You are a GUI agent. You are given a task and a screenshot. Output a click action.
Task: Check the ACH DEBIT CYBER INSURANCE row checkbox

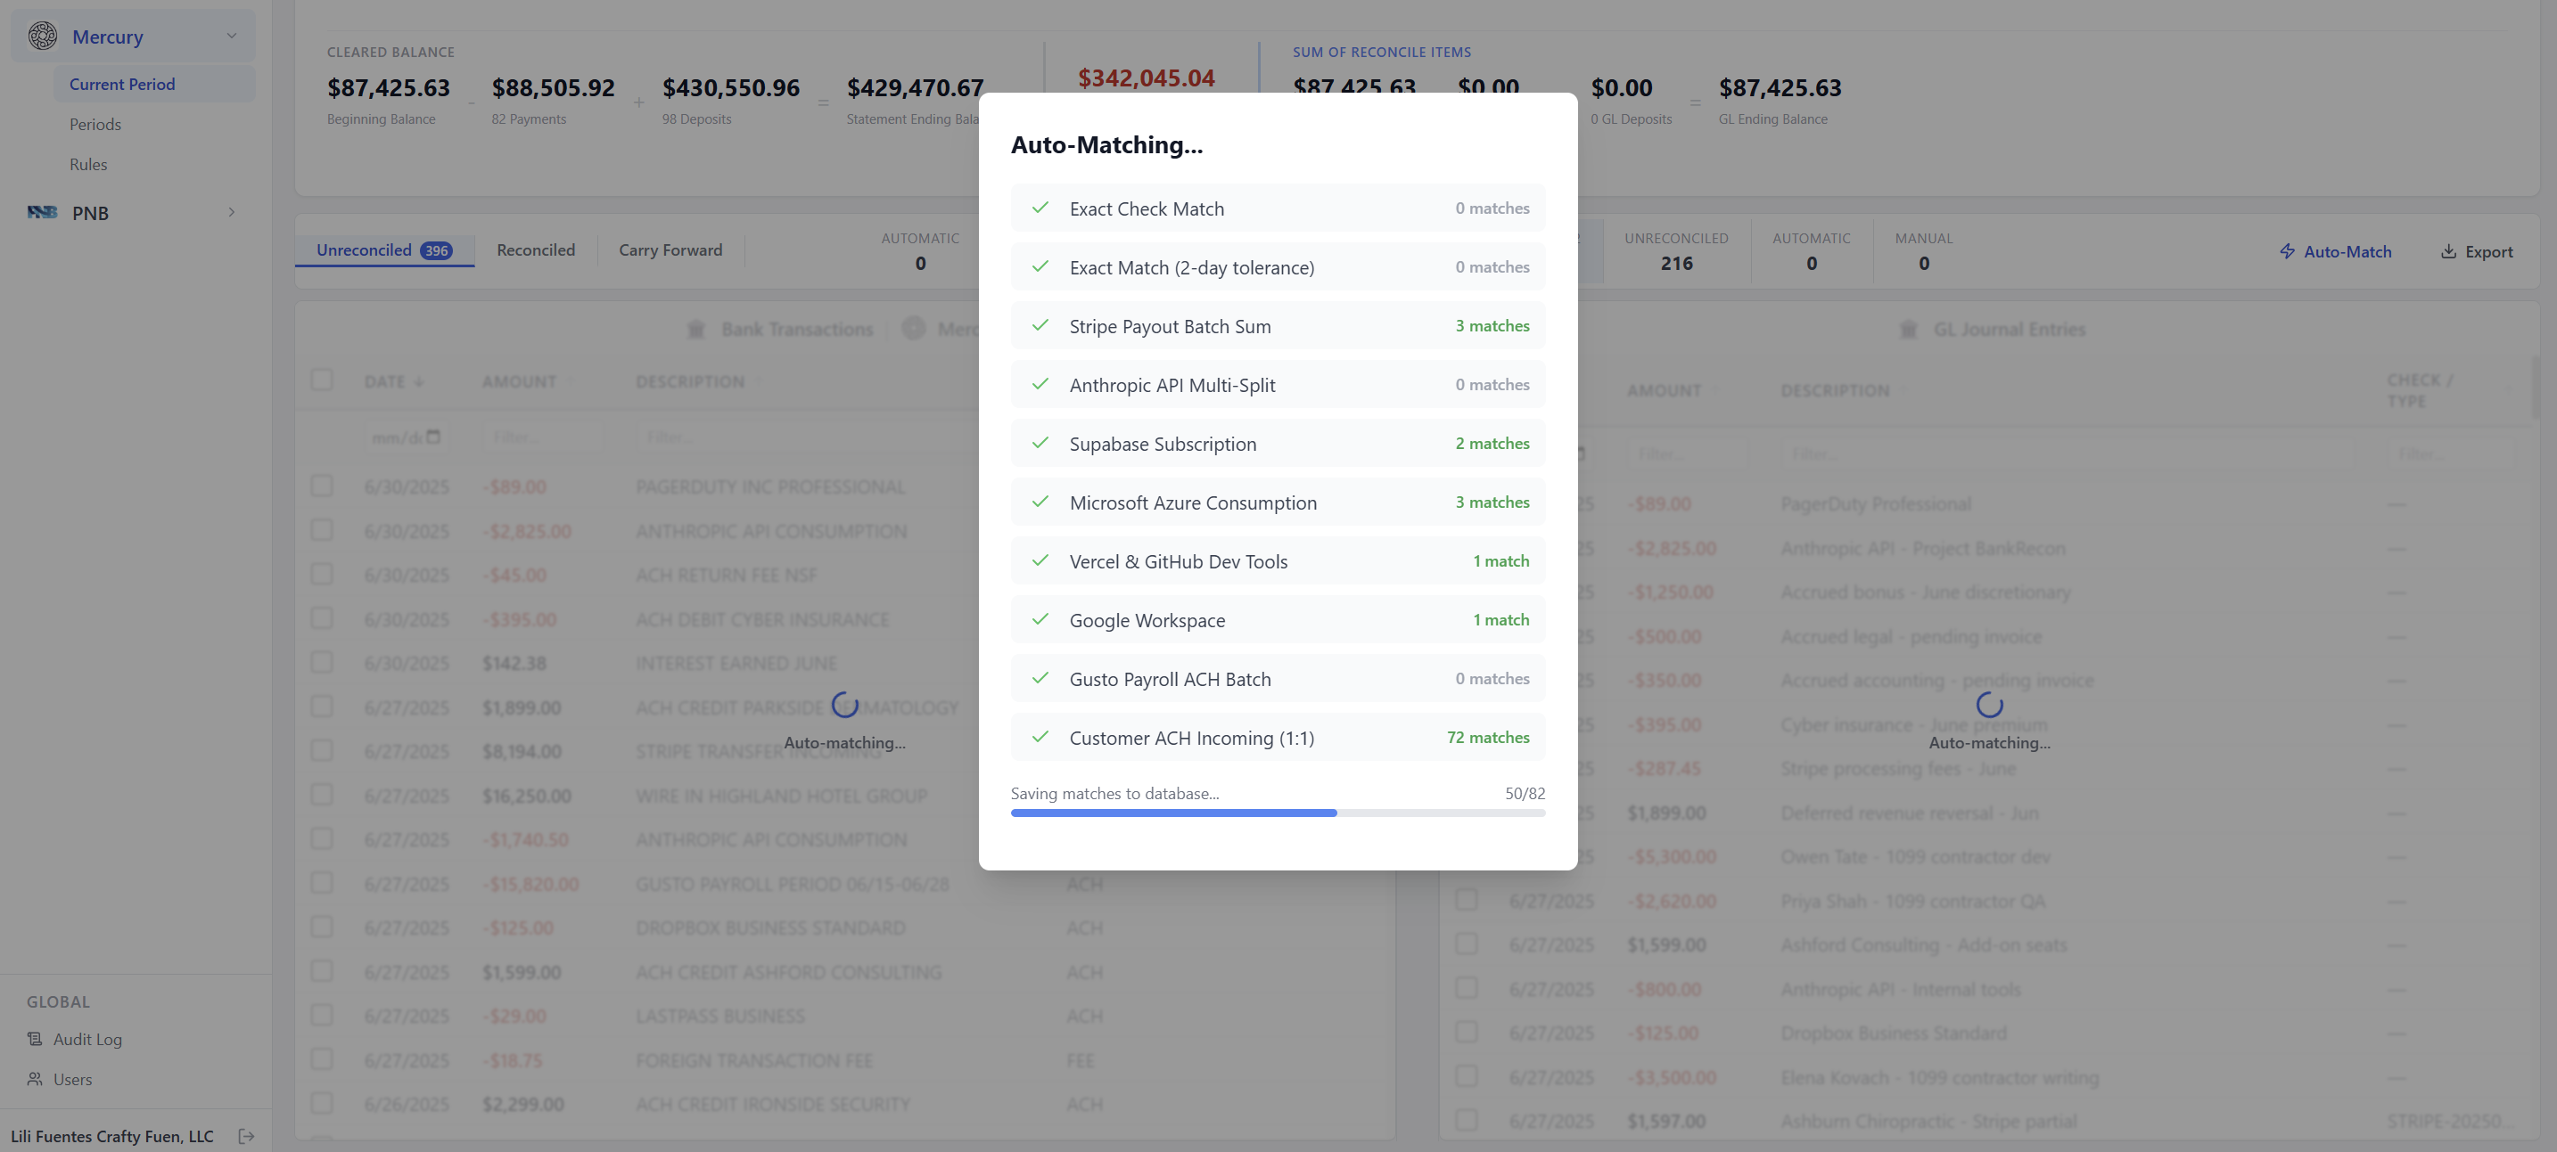point(322,618)
